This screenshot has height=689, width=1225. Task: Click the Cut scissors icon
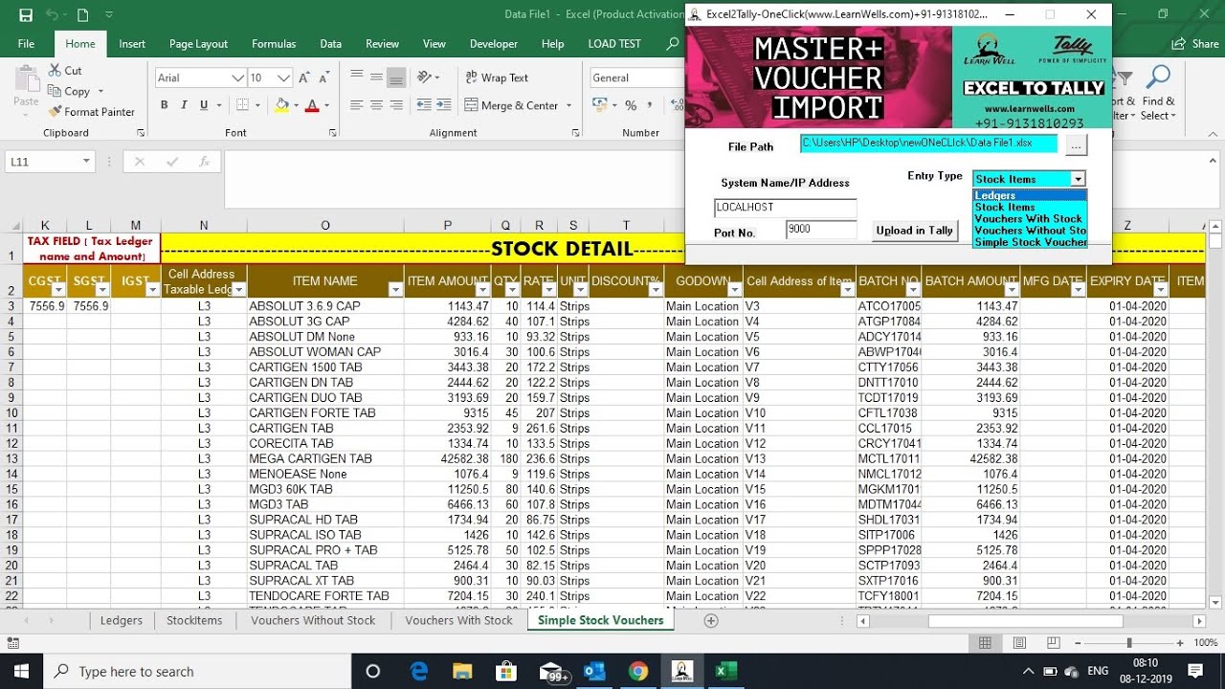pyautogui.click(x=55, y=71)
